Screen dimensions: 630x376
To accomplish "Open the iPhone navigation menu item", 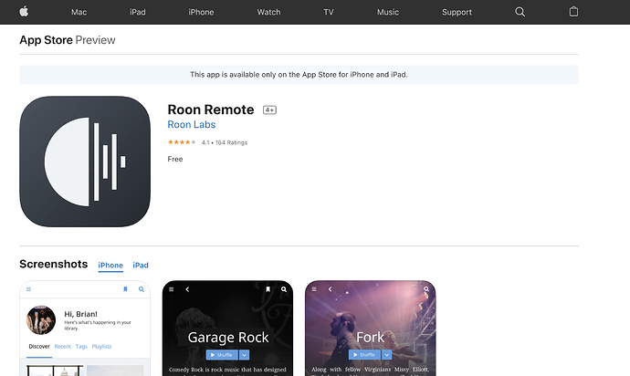I will tap(201, 12).
